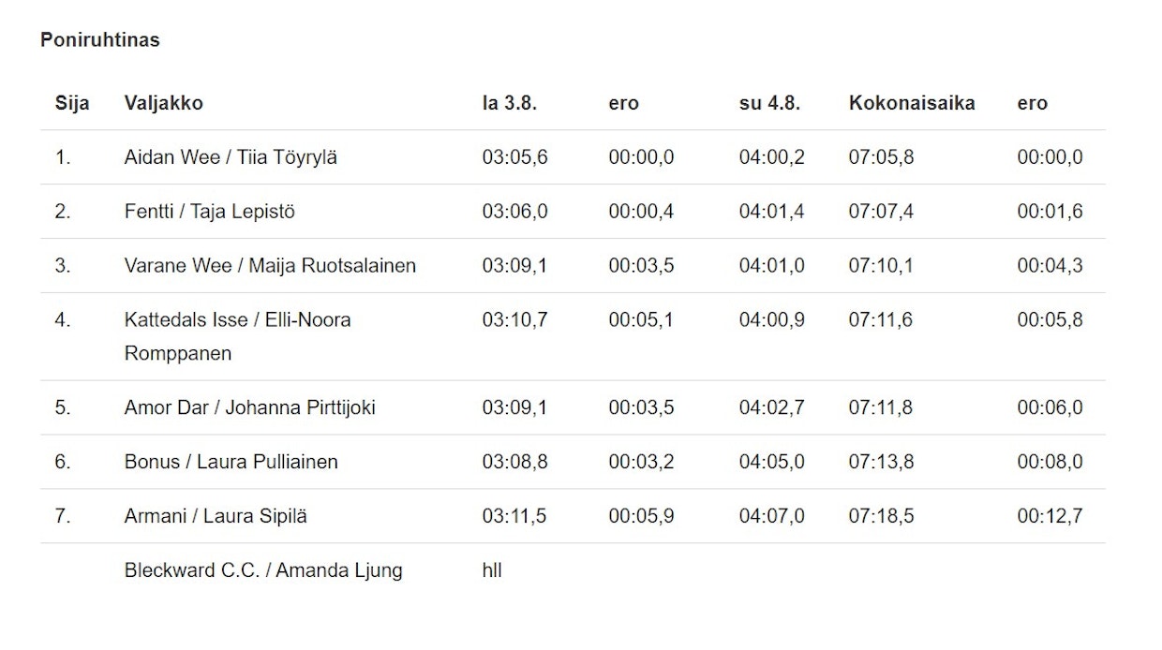The height and width of the screenshot is (650, 1162).
Task: Click the Sija column header
Action: 72,103
